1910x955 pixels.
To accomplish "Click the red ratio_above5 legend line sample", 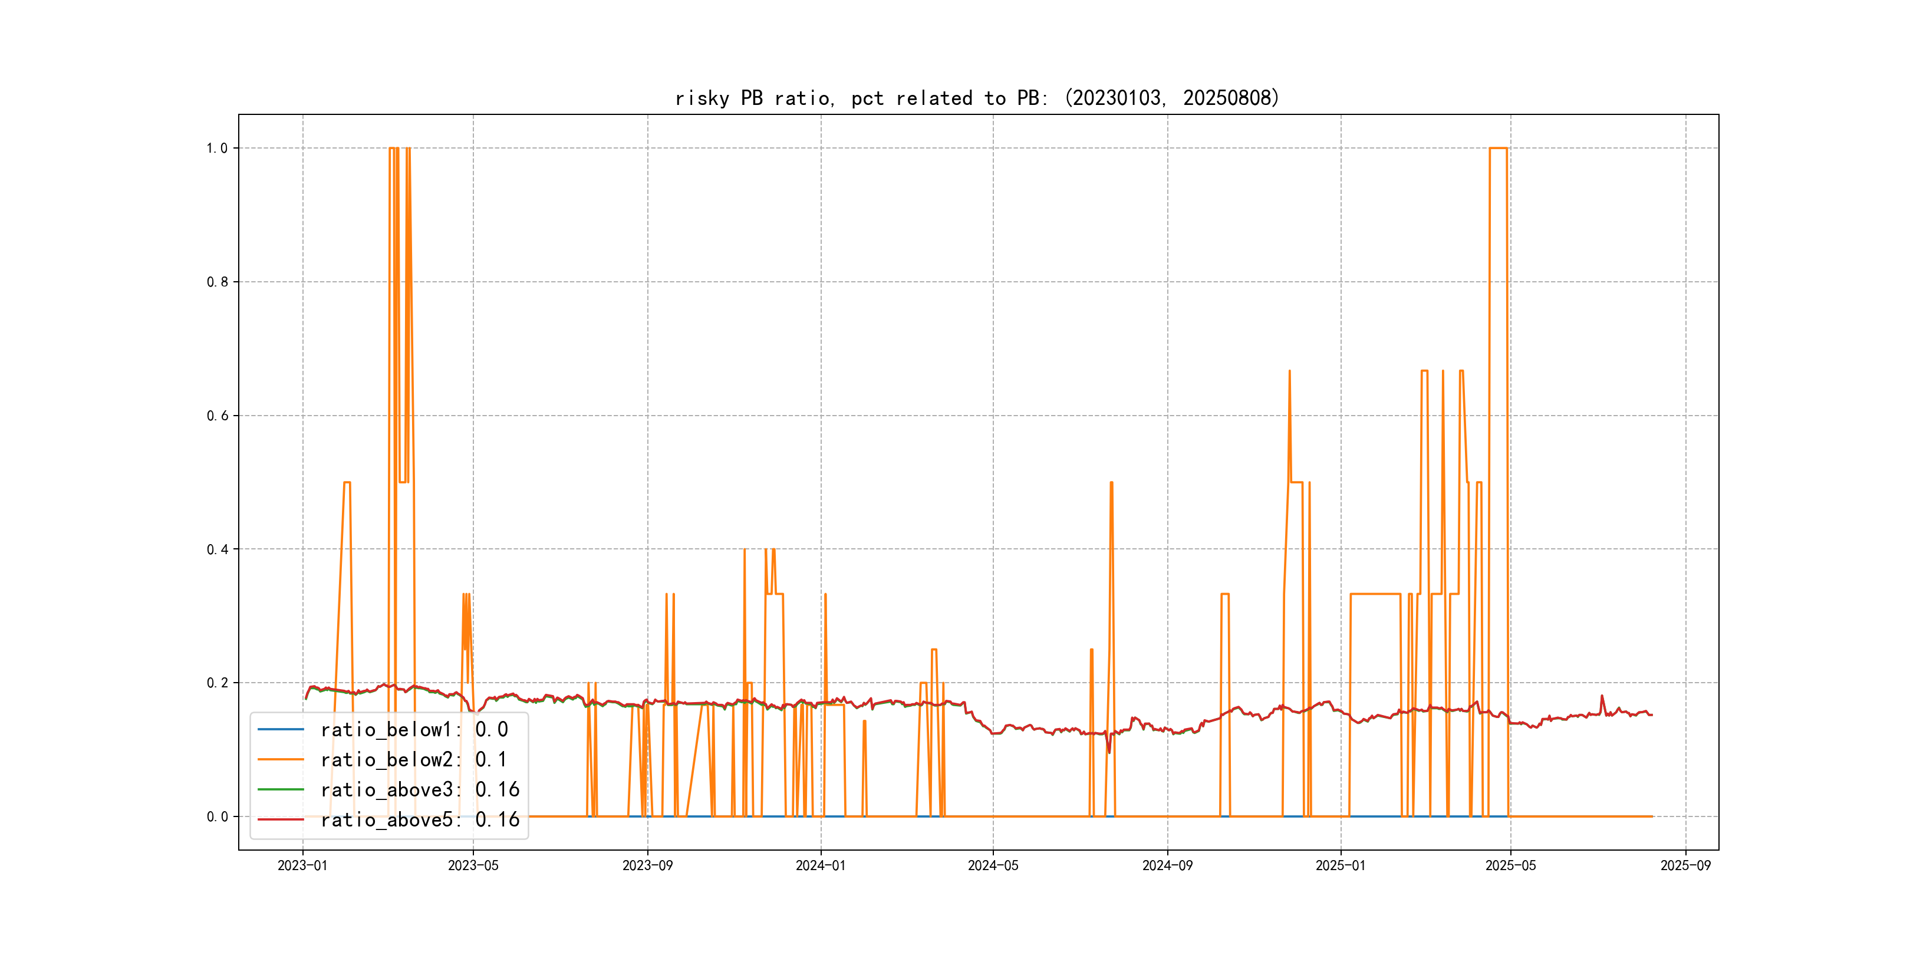I will (280, 819).
